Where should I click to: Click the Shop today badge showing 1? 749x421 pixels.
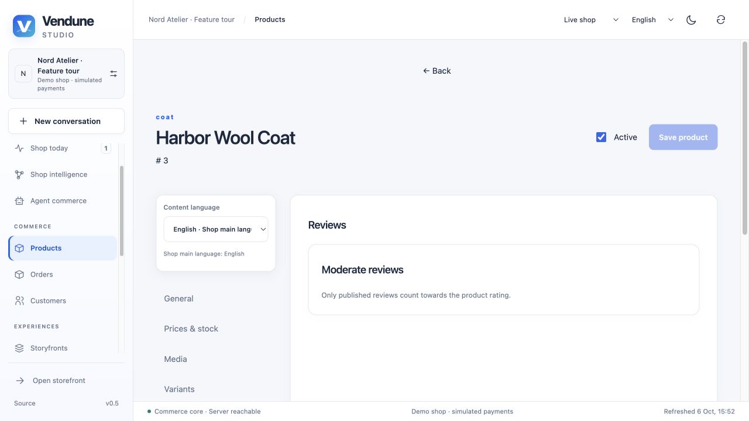[106, 149]
